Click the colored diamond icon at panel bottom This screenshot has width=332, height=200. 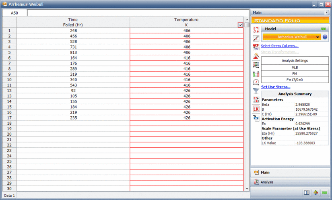click(x=316, y=193)
